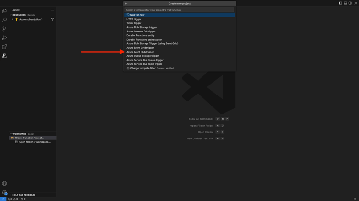
Task: Focus the template search input field
Action: click(x=179, y=10)
